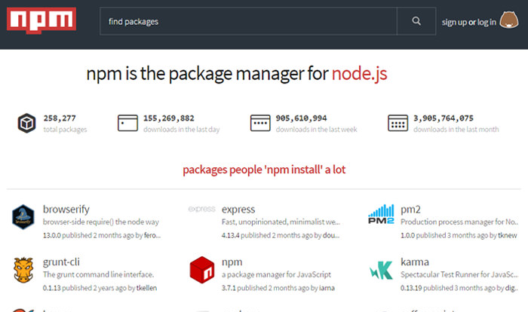Click the grunt-cli 0.1.13 version text

[x=52, y=288]
